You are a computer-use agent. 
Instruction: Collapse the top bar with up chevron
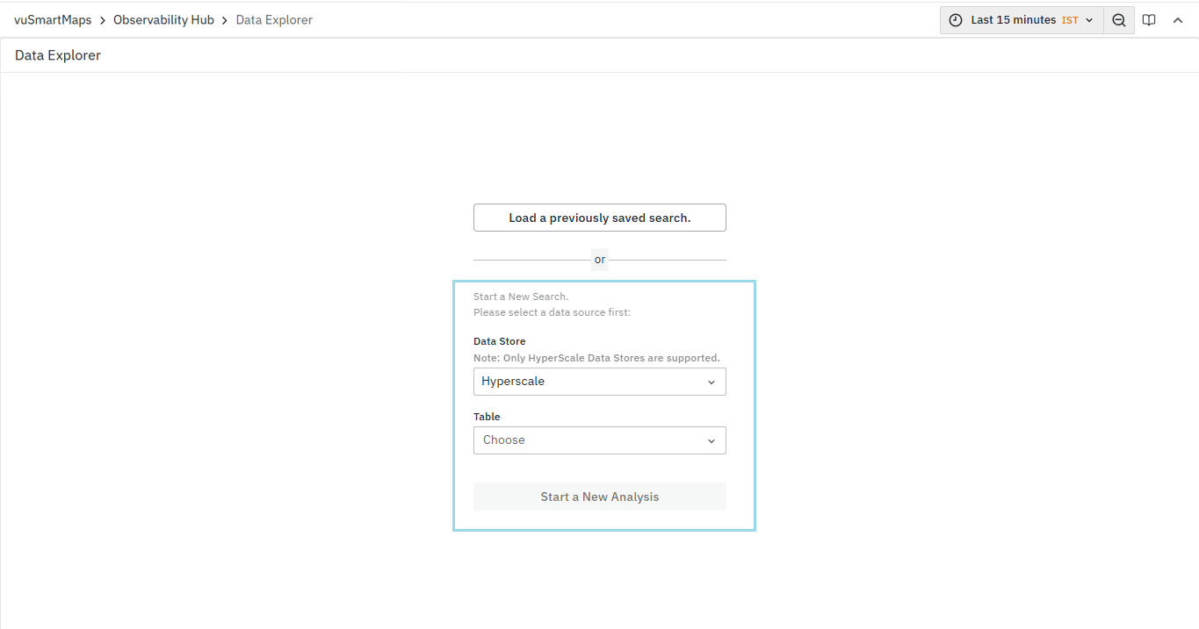pyautogui.click(x=1178, y=20)
